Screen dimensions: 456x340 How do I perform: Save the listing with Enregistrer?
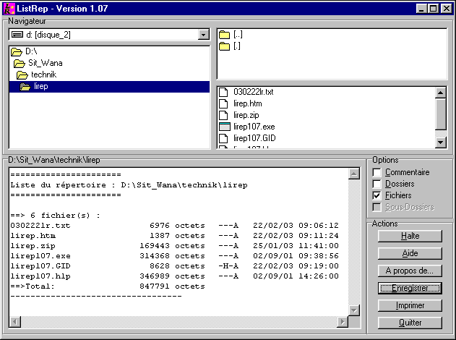[410, 288]
